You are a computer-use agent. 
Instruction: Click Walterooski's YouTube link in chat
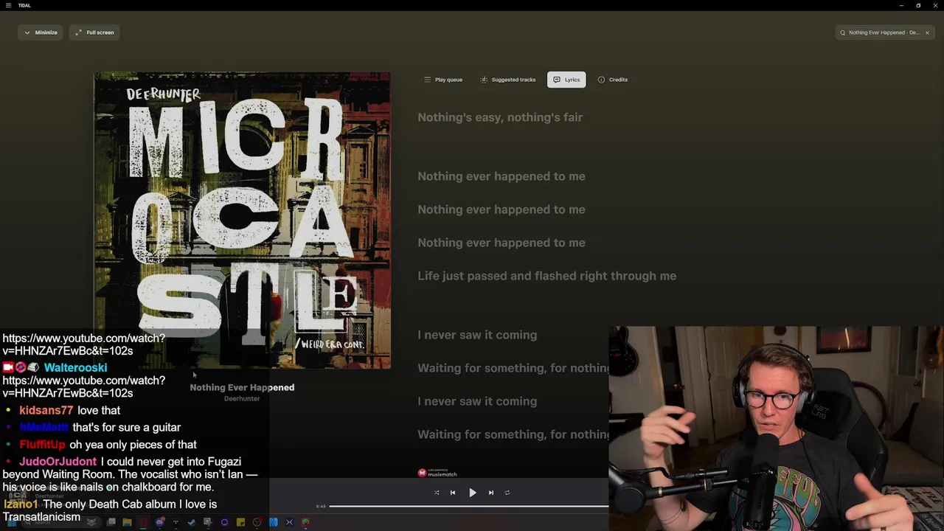[83, 387]
